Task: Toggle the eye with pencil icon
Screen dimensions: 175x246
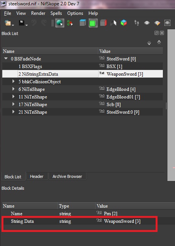Action: tap(157, 23)
